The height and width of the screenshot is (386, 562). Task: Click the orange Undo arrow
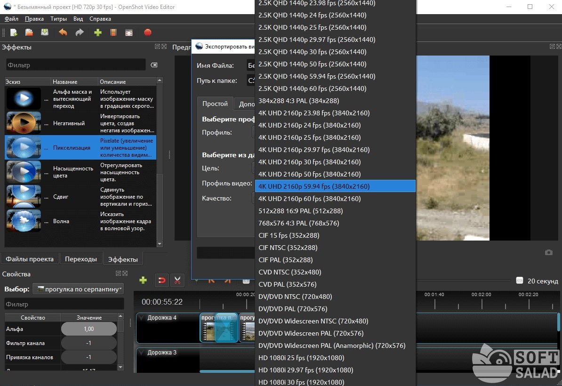click(x=63, y=32)
